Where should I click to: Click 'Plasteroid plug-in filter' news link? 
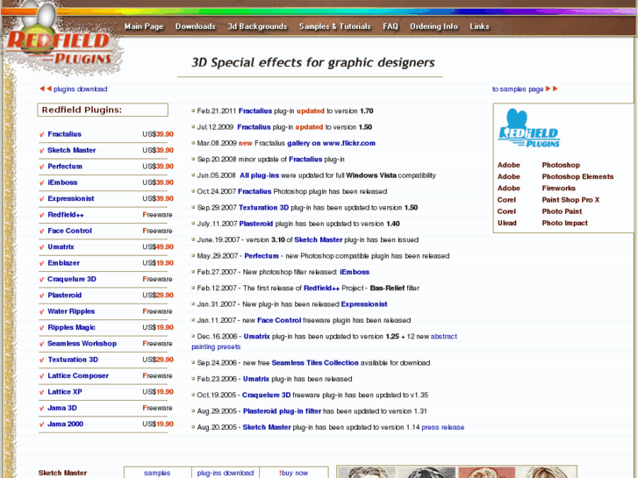282,411
